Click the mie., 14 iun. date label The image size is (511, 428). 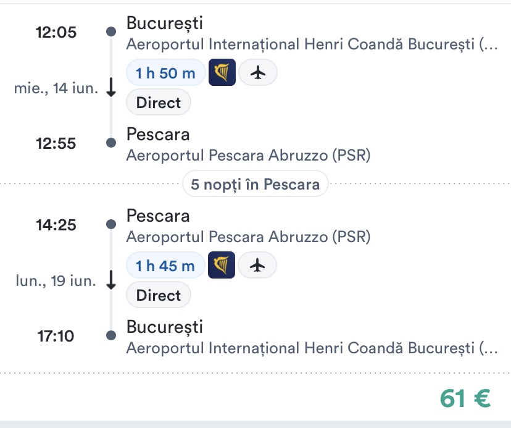pos(56,88)
